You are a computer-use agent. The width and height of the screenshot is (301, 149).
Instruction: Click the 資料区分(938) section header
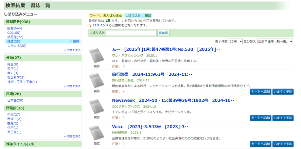(x=43, y=22)
